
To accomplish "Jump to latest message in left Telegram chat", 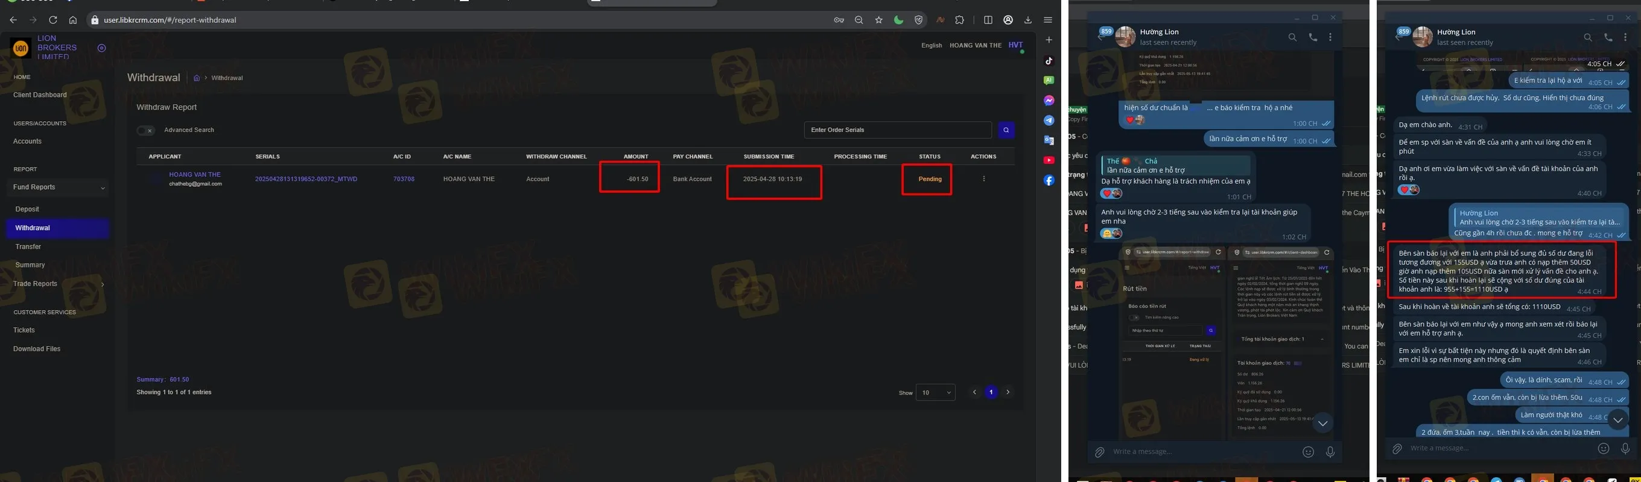I will (x=1322, y=424).
